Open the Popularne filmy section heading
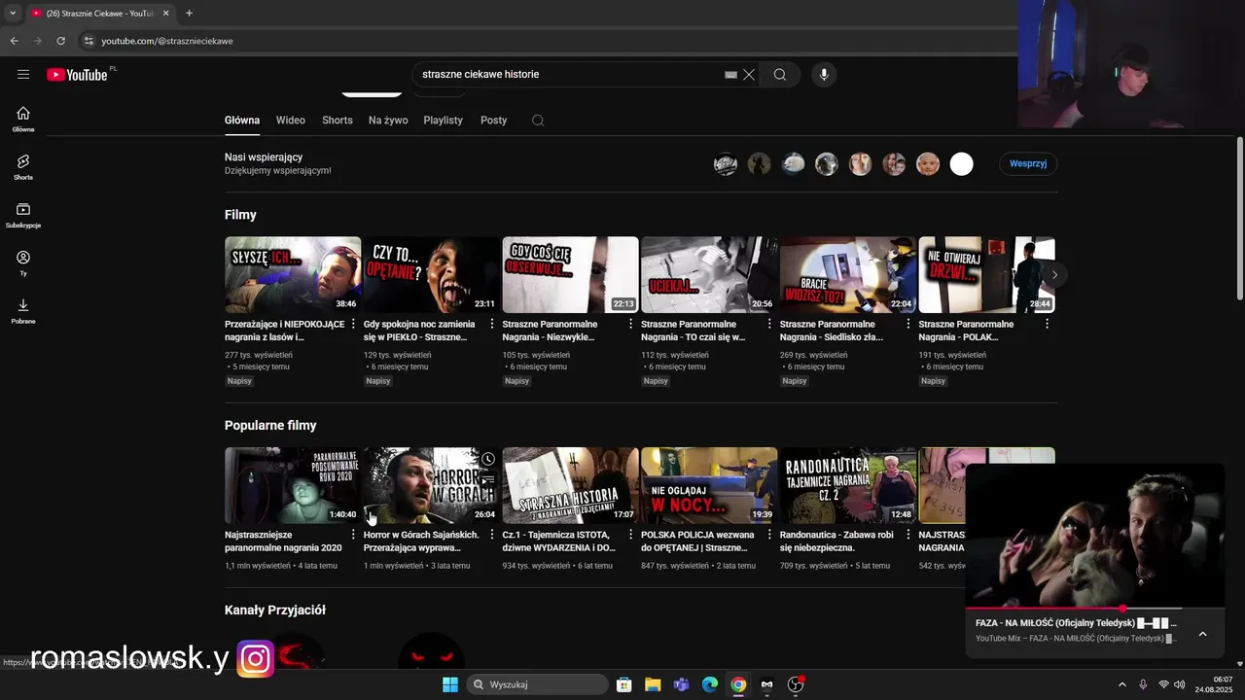Image resolution: width=1245 pixels, height=700 pixels. pyautogui.click(x=270, y=426)
